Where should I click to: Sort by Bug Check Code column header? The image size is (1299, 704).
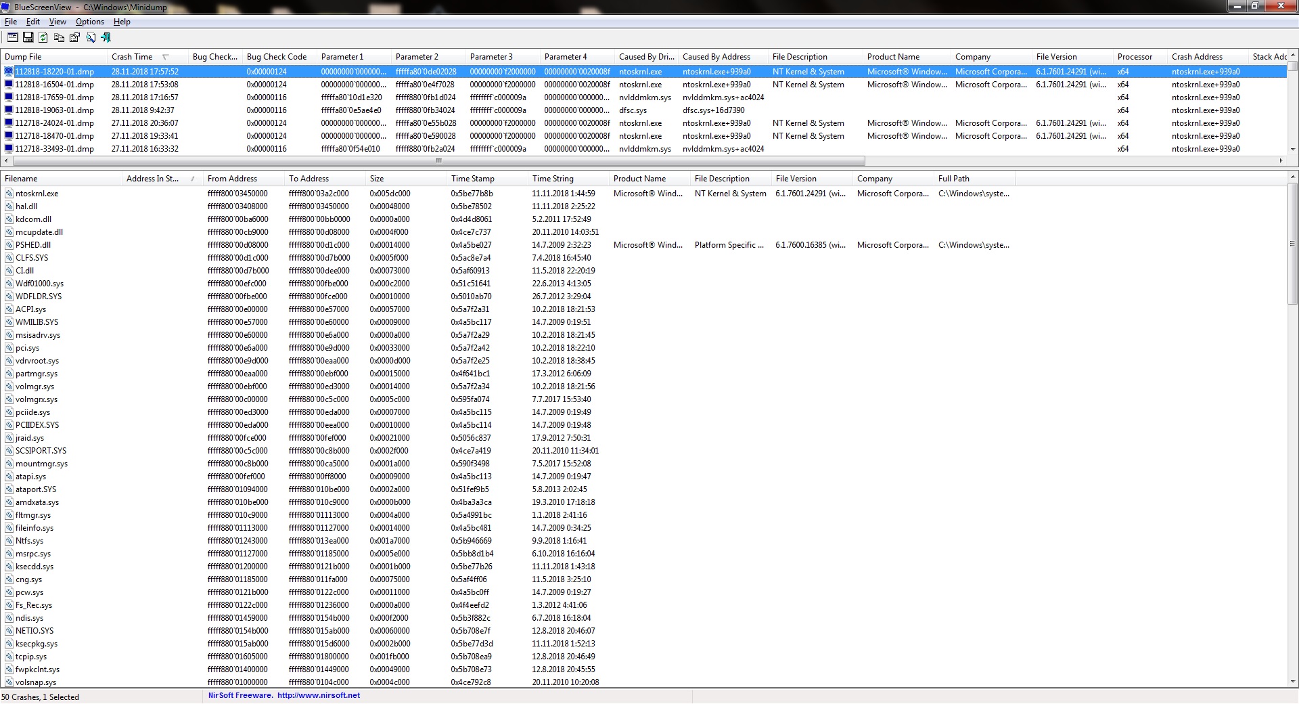click(x=279, y=57)
